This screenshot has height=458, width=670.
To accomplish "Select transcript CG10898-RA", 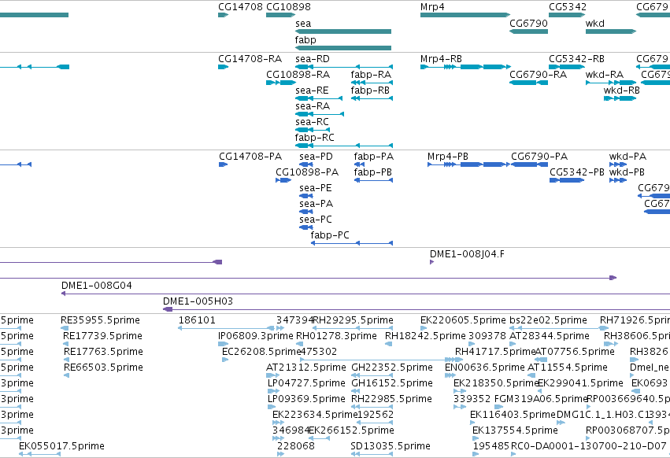I will [281, 83].
